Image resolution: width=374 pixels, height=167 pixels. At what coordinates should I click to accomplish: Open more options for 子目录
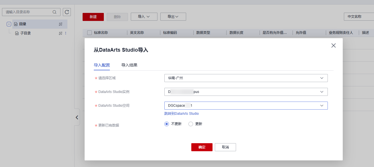(65, 33)
